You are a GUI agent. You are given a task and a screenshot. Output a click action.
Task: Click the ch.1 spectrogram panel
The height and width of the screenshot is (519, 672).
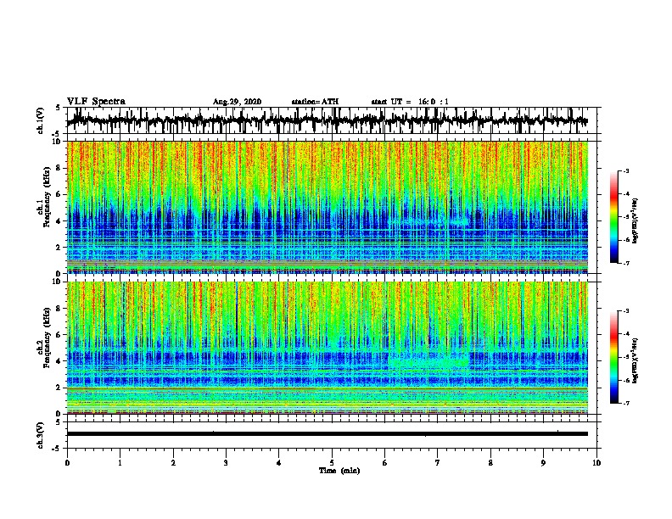[327, 207]
